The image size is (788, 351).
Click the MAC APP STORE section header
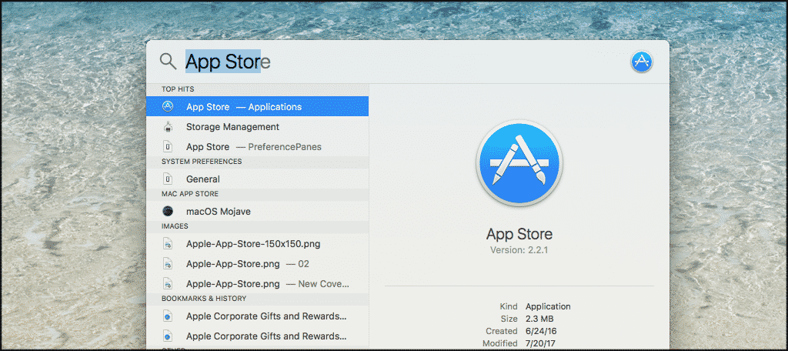click(257, 194)
